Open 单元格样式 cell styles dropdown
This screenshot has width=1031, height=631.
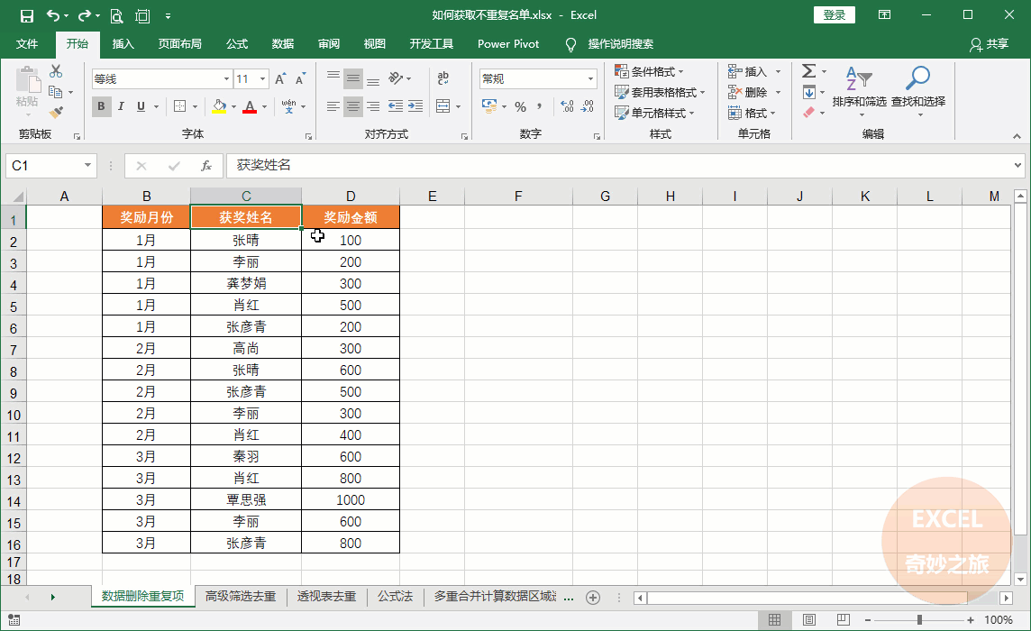click(x=654, y=113)
